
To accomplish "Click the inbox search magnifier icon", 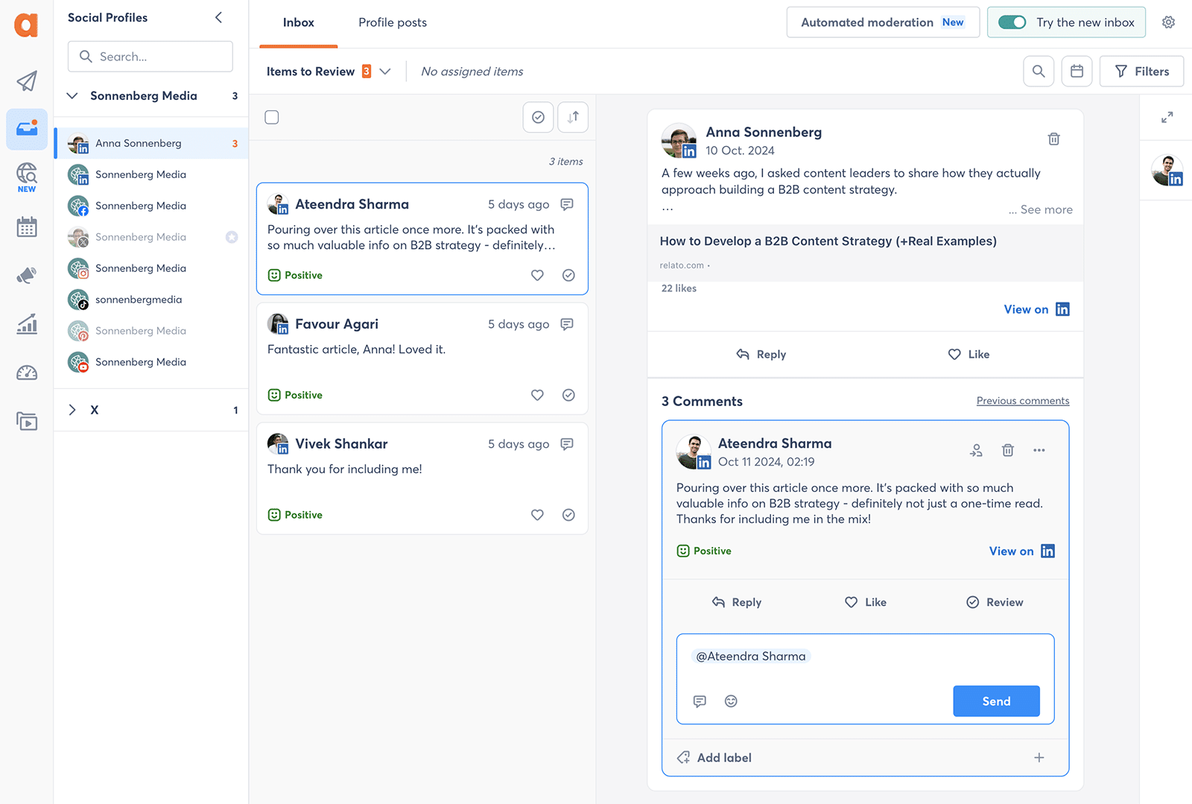I will pyautogui.click(x=1039, y=72).
